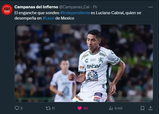Open the @Campanas_Cai handle

(x=74, y=7)
